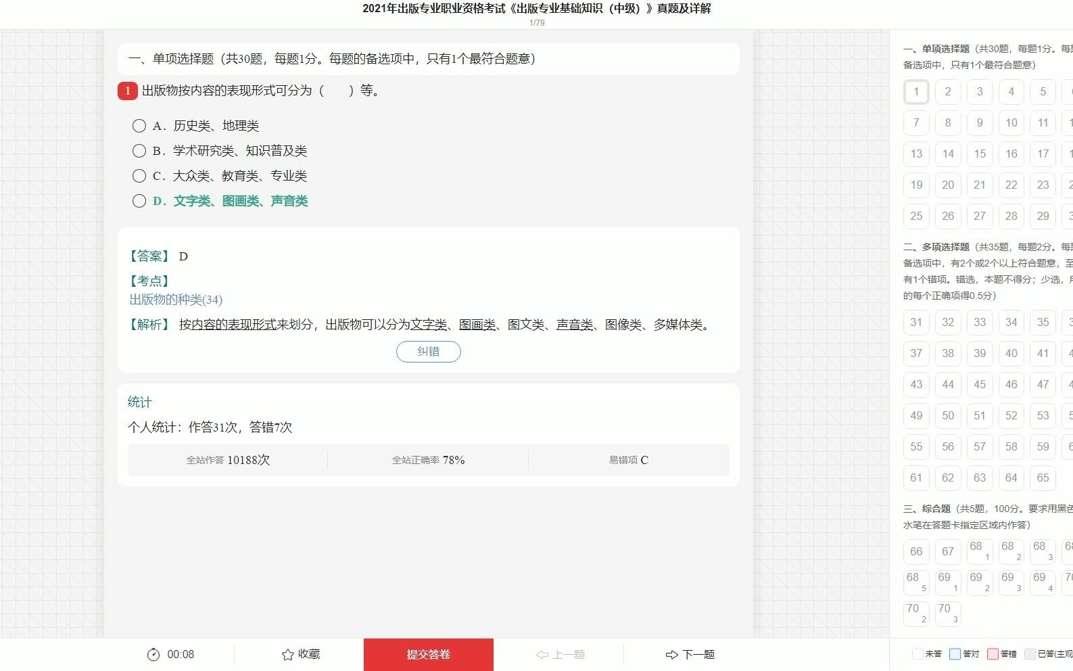Jump to question 67 in answer sheet

coord(948,552)
